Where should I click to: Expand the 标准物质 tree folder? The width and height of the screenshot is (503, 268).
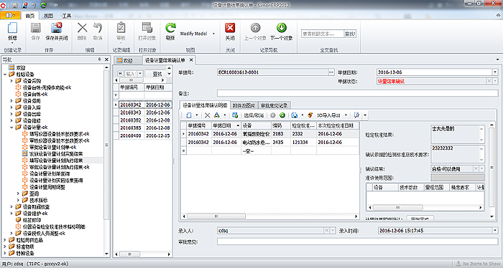(5, 247)
